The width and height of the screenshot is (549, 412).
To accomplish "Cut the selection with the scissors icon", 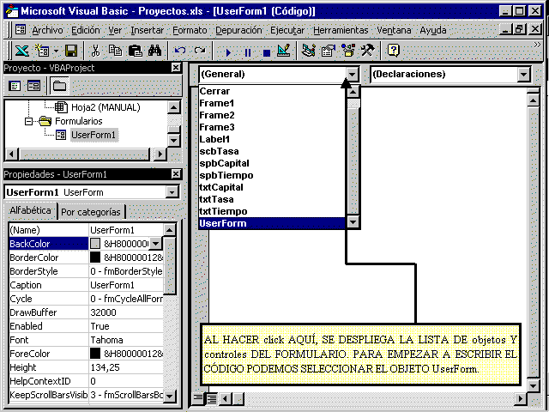I will pyautogui.click(x=95, y=51).
